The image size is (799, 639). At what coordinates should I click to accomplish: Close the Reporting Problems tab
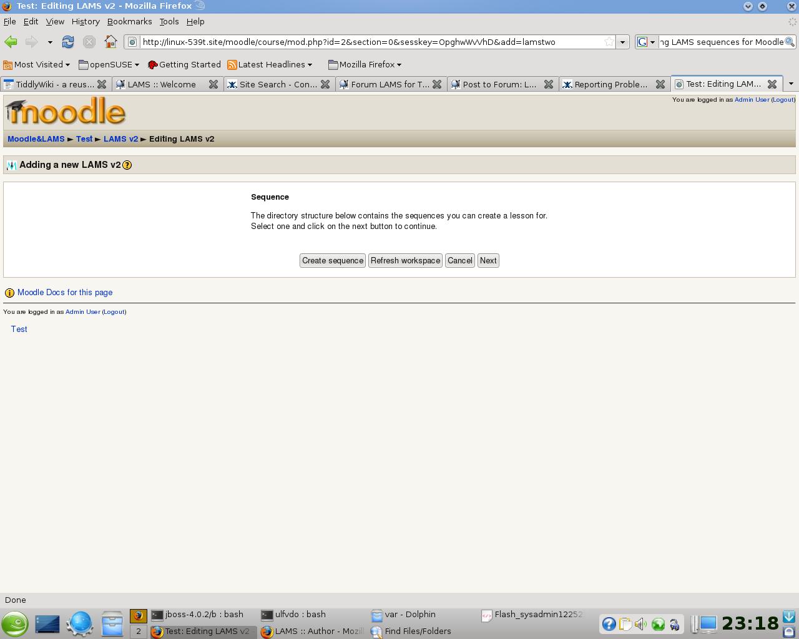point(660,84)
